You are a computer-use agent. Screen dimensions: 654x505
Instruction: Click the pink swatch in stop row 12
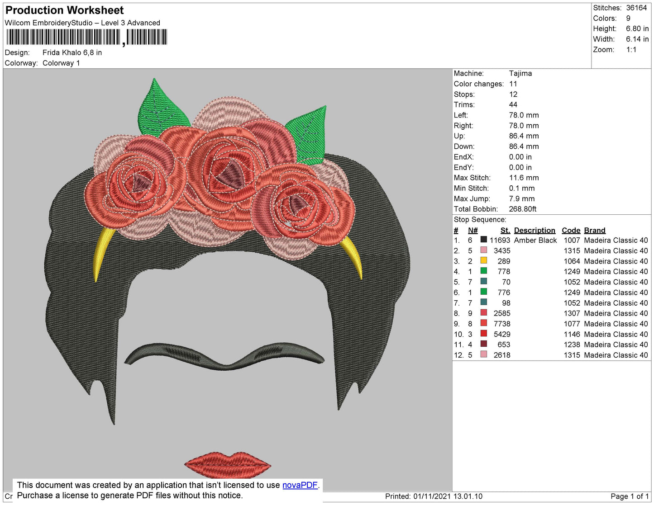coord(484,354)
